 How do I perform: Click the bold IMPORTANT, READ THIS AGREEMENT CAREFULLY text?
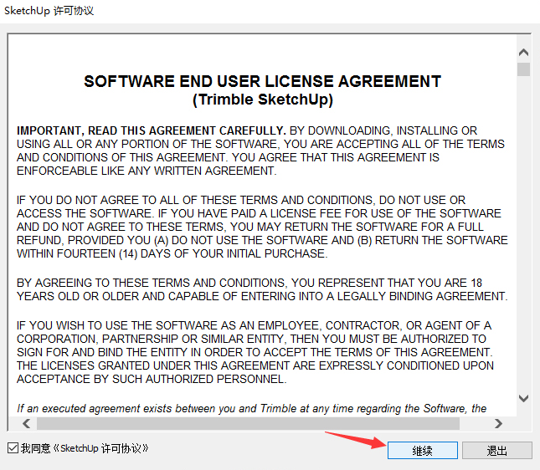point(151,131)
